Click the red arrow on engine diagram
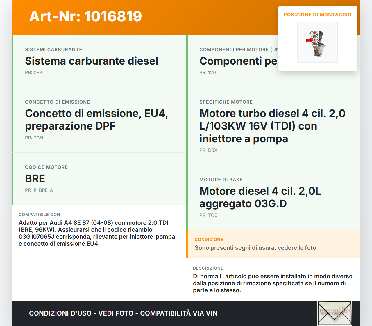The width and height of the screenshot is (372, 326). (x=309, y=40)
